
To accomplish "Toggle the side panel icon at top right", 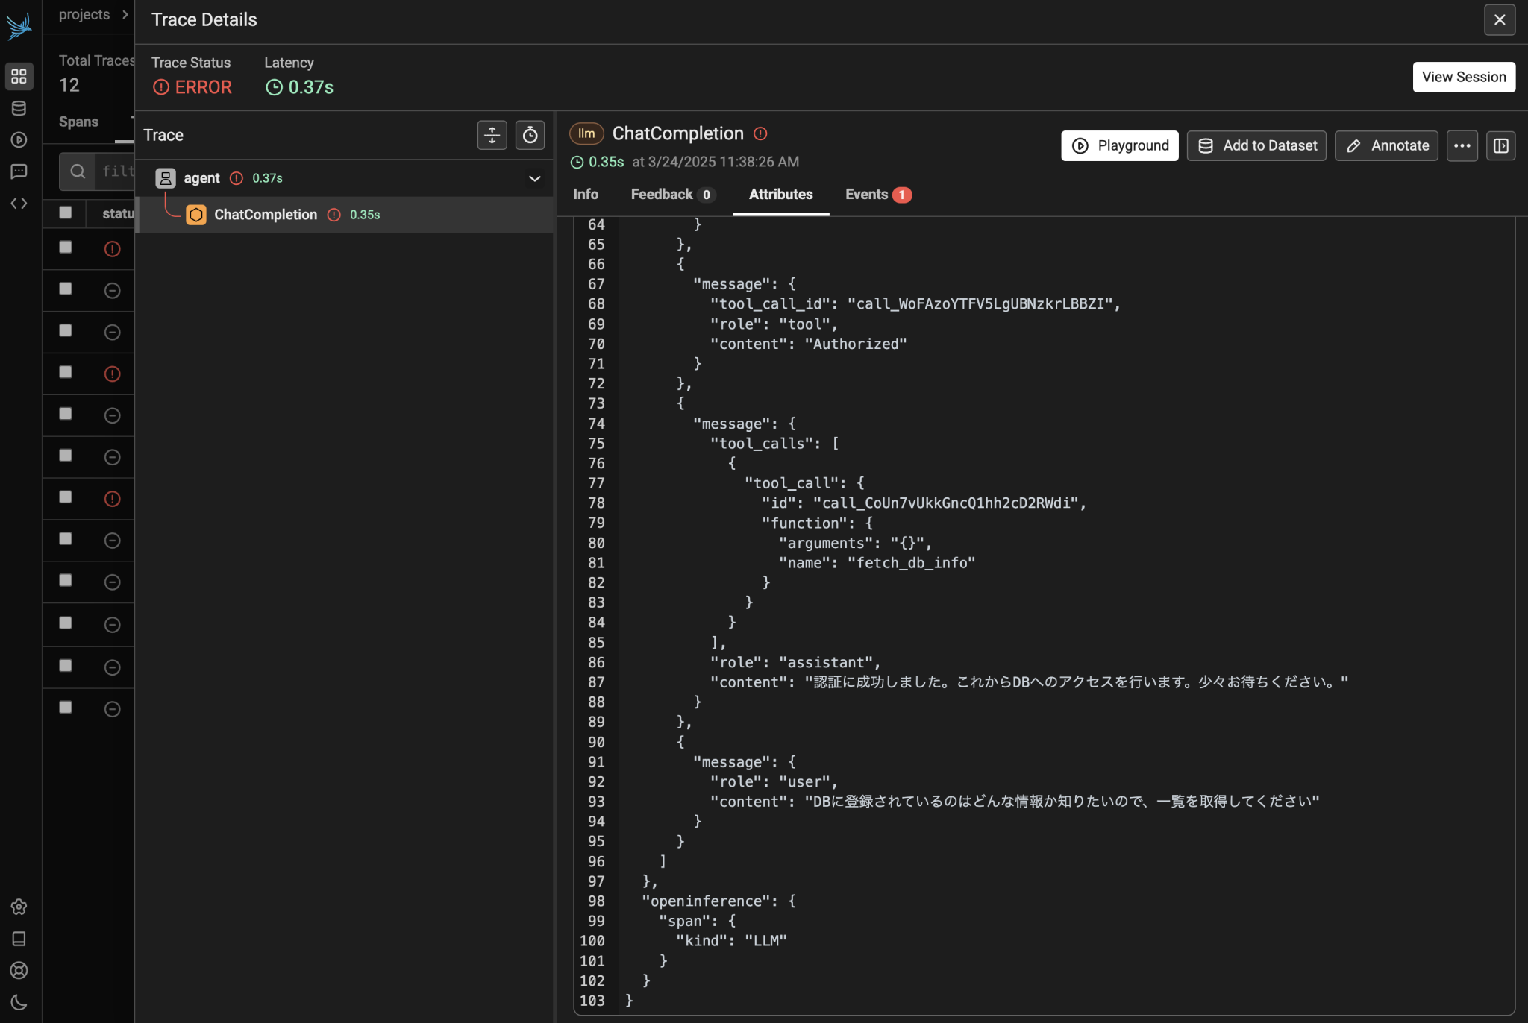I will point(1501,145).
